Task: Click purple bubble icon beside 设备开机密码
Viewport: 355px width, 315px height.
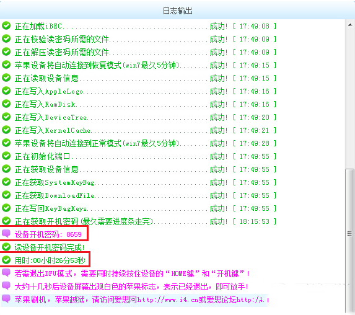Action: [x=6, y=234]
